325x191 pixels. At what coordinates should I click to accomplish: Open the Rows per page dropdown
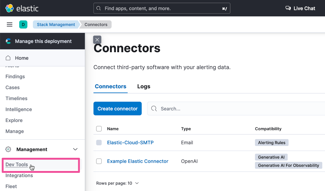coord(117,183)
